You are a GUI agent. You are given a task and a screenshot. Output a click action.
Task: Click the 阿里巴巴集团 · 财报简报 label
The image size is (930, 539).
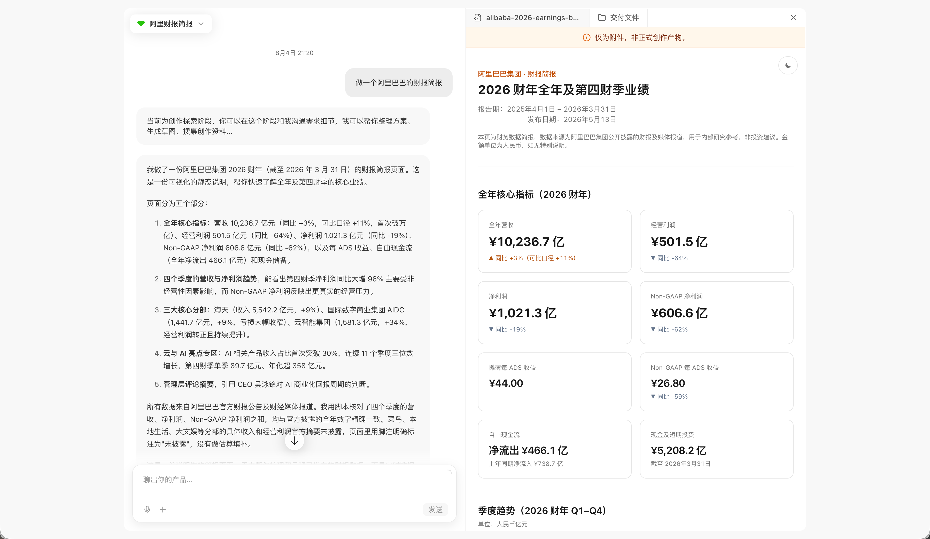pyautogui.click(x=517, y=74)
